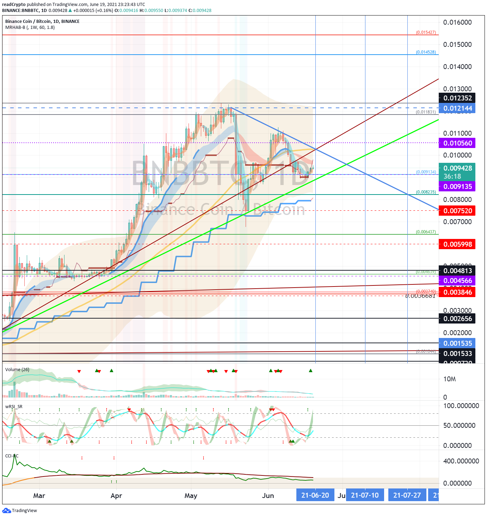
Task: Click the 50.000000 wRSI axis label
Action: point(459,425)
